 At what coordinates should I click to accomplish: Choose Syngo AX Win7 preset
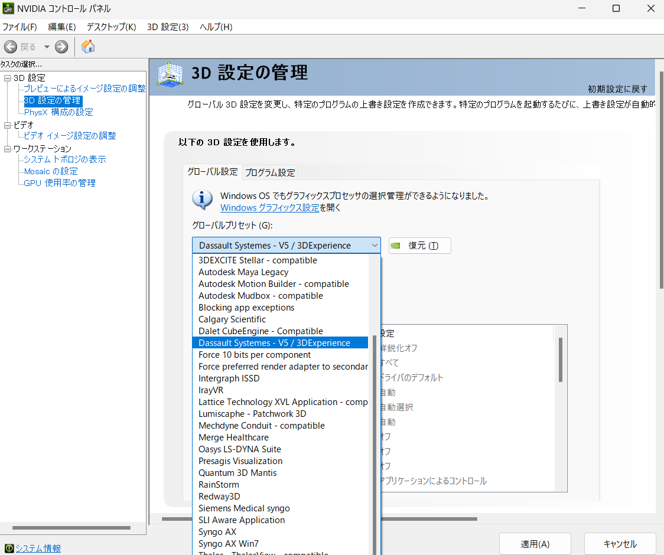[x=281, y=544]
